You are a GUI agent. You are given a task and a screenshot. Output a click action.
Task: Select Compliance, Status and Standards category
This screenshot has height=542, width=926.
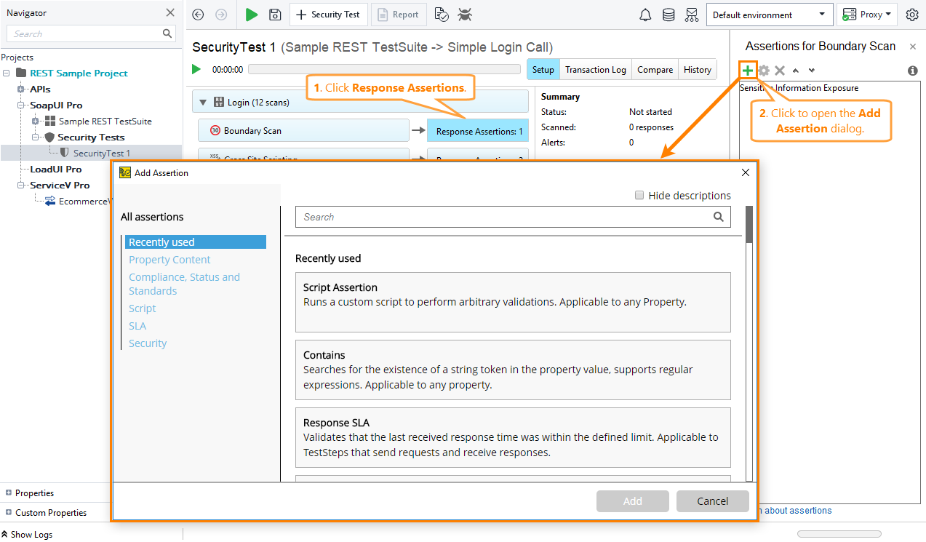(184, 284)
